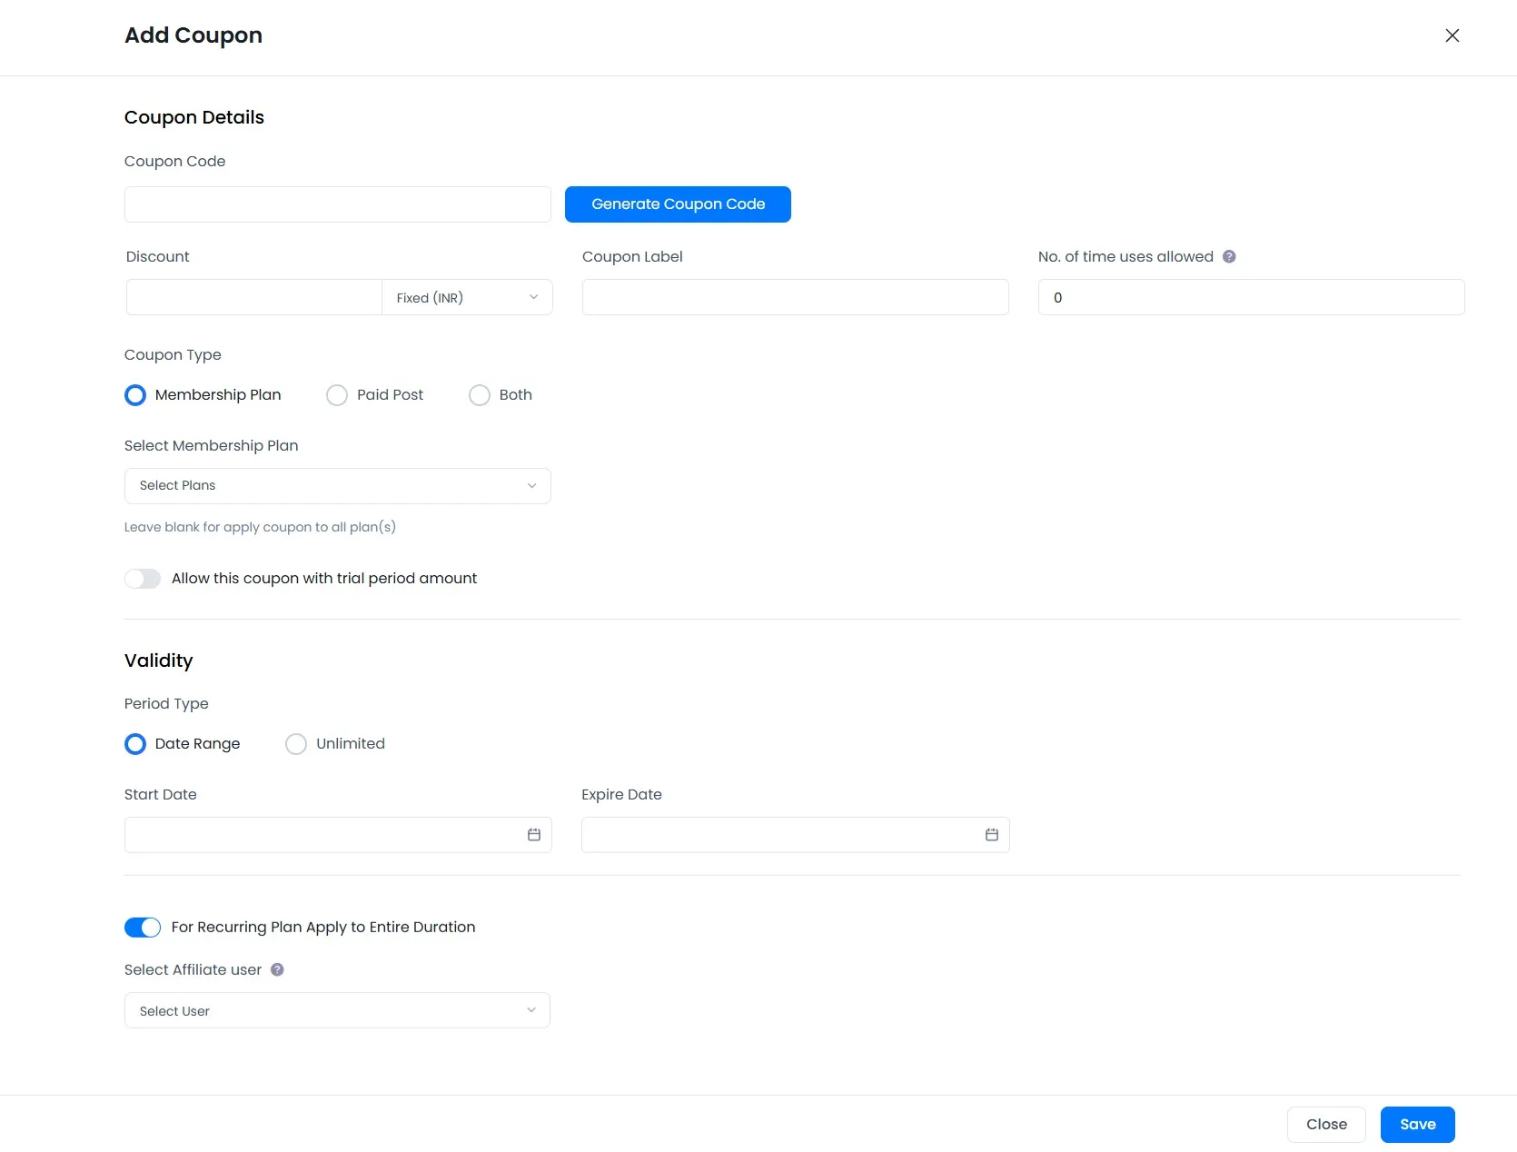Click help icon beside Select Affiliate user
The width and height of the screenshot is (1517, 1152).
[x=278, y=970]
